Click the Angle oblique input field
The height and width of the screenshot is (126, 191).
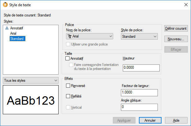click(x=139, y=107)
